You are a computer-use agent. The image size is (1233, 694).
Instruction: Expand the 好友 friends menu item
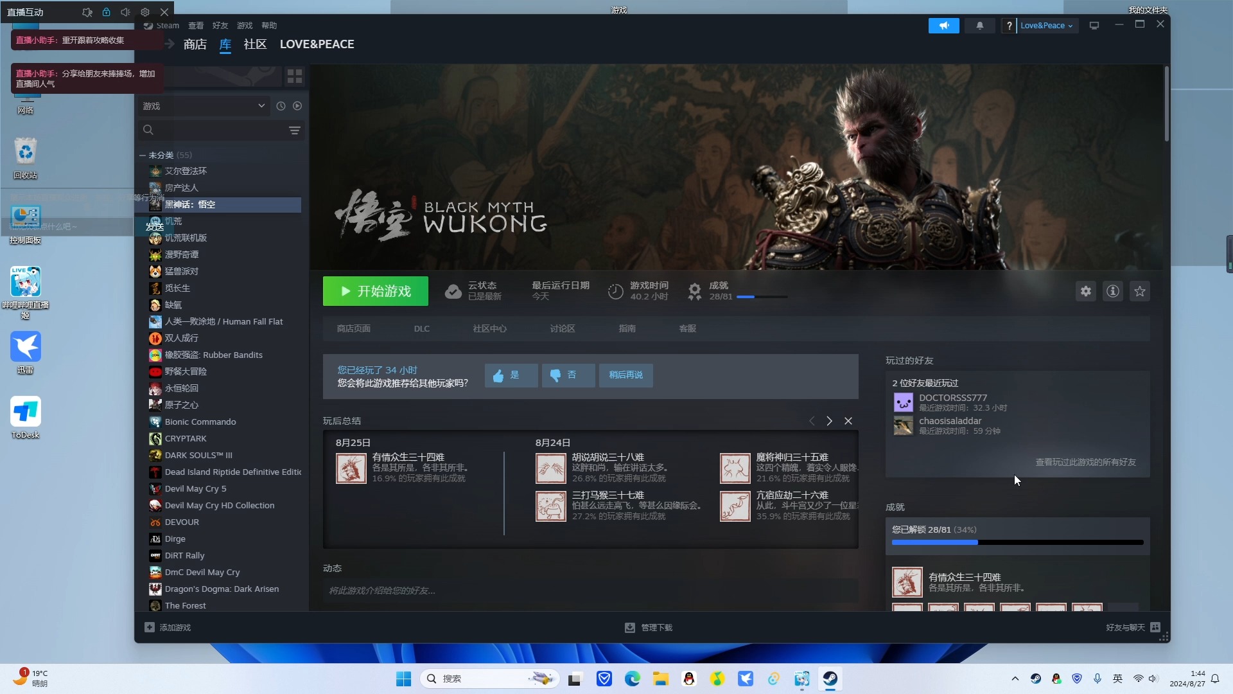point(220,24)
